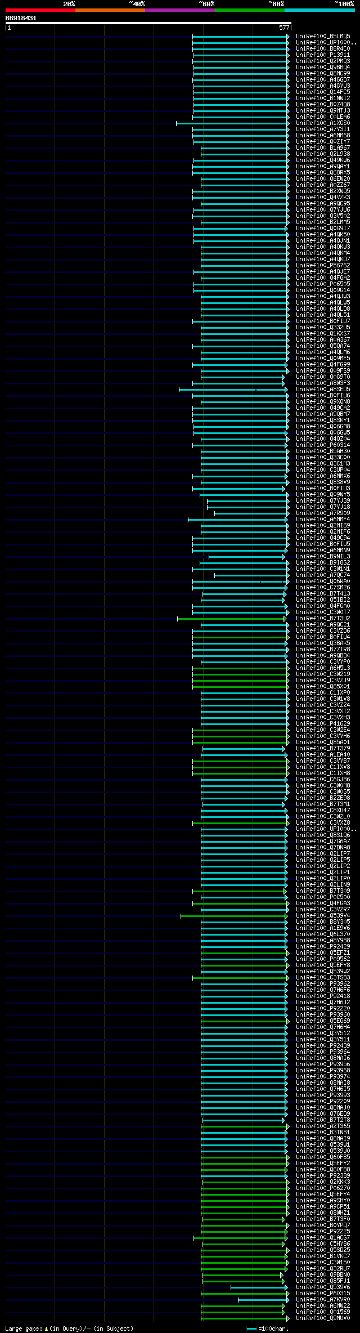Select the UniRef100_A7R909 label
This screenshot has height=1333, width=360.
coord(323,513)
